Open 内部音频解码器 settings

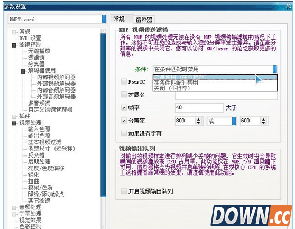(56, 90)
